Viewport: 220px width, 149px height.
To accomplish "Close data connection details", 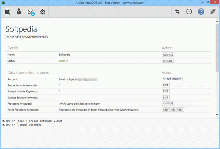I will coord(27,37).
